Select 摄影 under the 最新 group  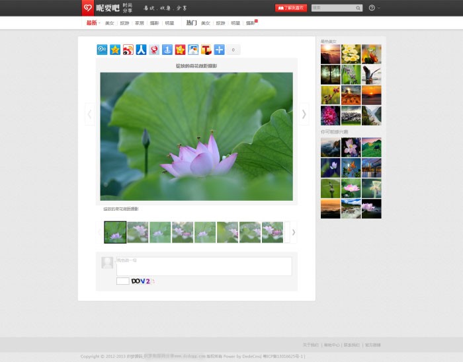click(x=154, y=23)
